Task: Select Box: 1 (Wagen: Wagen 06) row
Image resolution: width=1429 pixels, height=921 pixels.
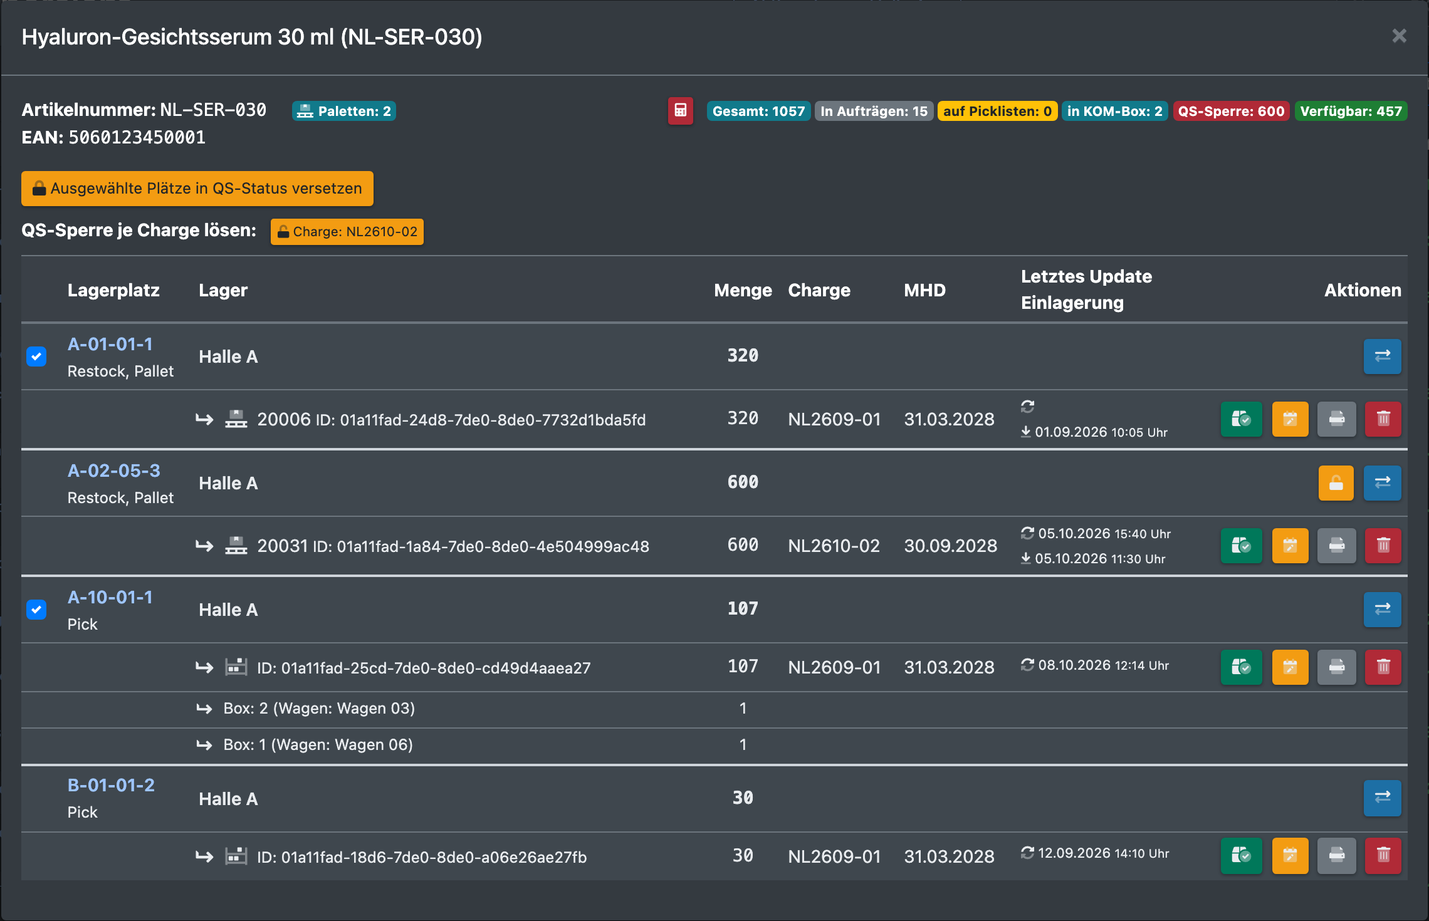Action: 714,746
